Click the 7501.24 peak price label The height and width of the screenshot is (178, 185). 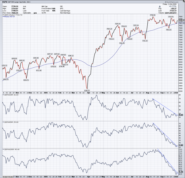[x=109, y=29]
